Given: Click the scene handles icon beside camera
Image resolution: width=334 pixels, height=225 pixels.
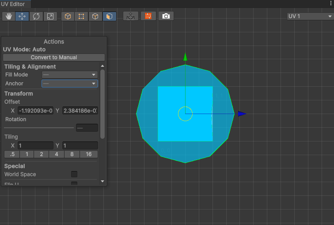Looking at the screenshot, I should (130, 16).
